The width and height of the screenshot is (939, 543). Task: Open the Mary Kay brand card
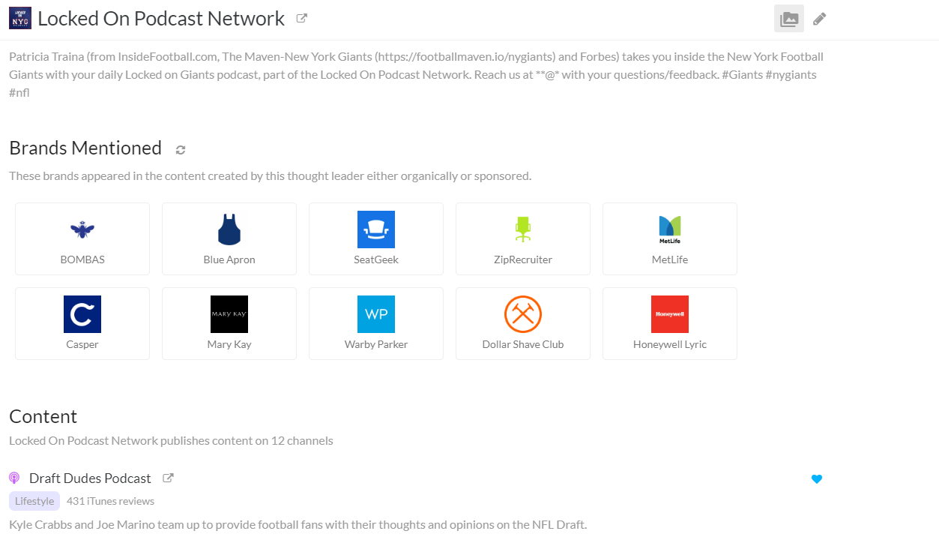point(229,323)
